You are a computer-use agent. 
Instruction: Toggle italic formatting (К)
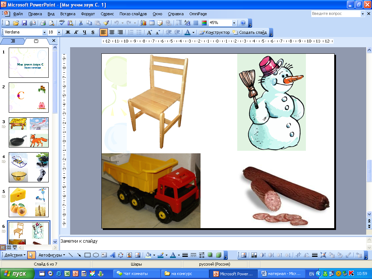76,32
